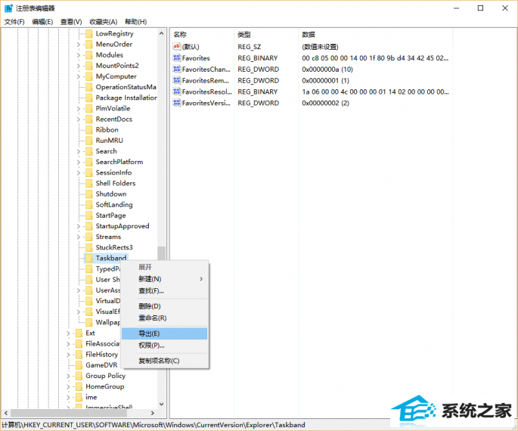Viewport: 518px width, 431px height.
Task: Click the REG_SZ type cell
Action: 249,47
